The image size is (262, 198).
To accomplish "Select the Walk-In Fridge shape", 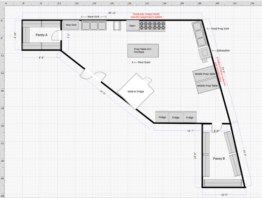I will point(136,91).
